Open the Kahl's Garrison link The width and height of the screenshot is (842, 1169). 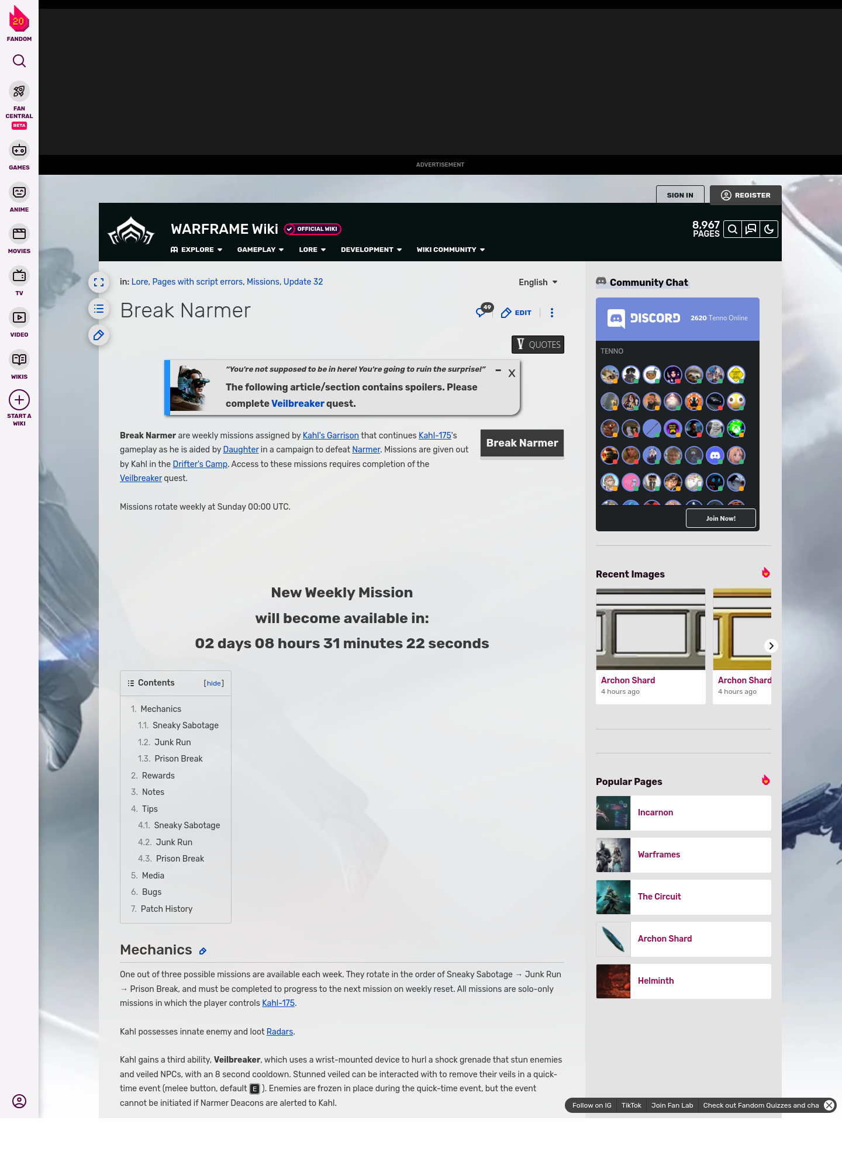point(331,435)
